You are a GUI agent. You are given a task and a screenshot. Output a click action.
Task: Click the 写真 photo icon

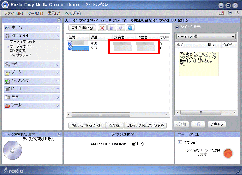pos(7,97)
